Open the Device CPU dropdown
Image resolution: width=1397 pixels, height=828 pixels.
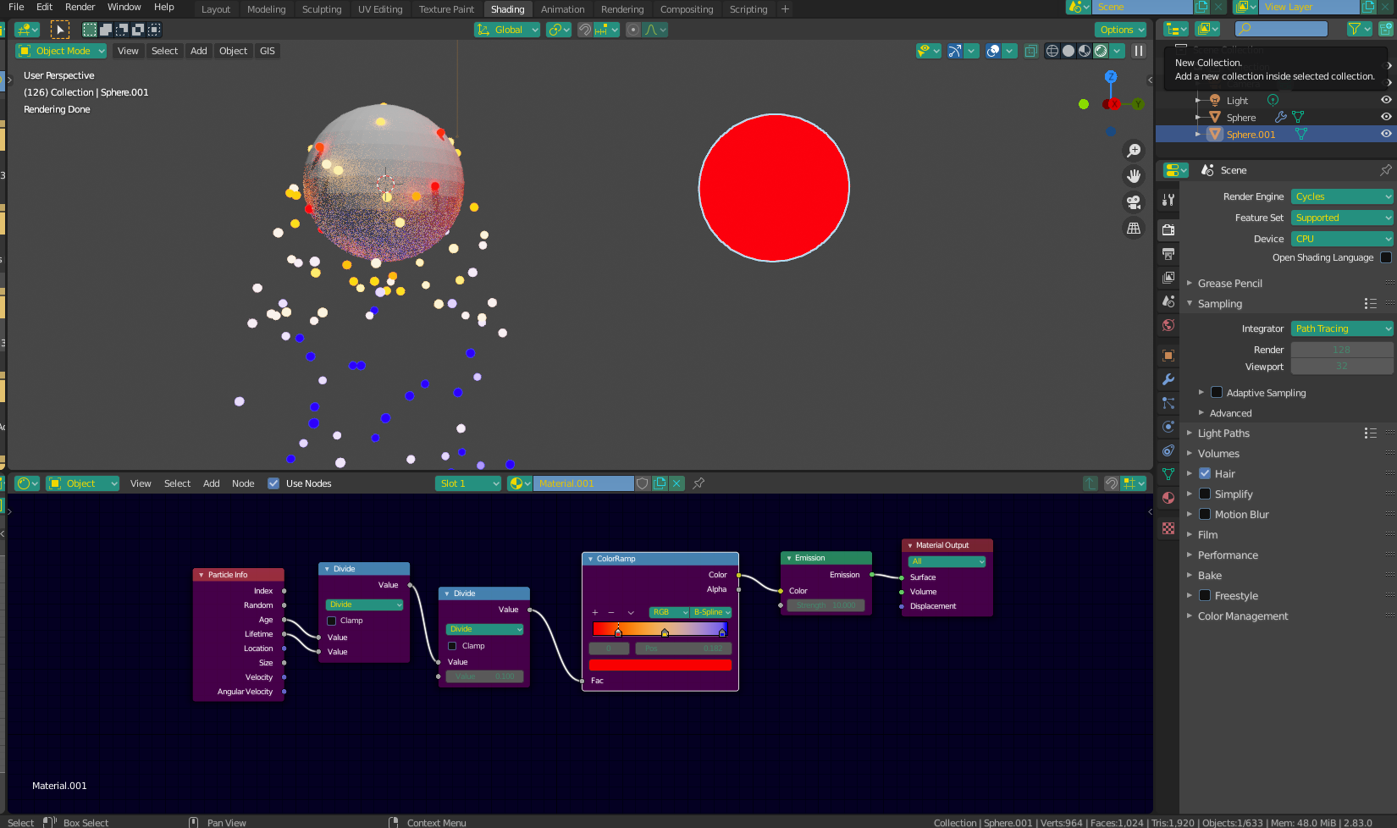pyautogui.click(x=1342, y=239)
